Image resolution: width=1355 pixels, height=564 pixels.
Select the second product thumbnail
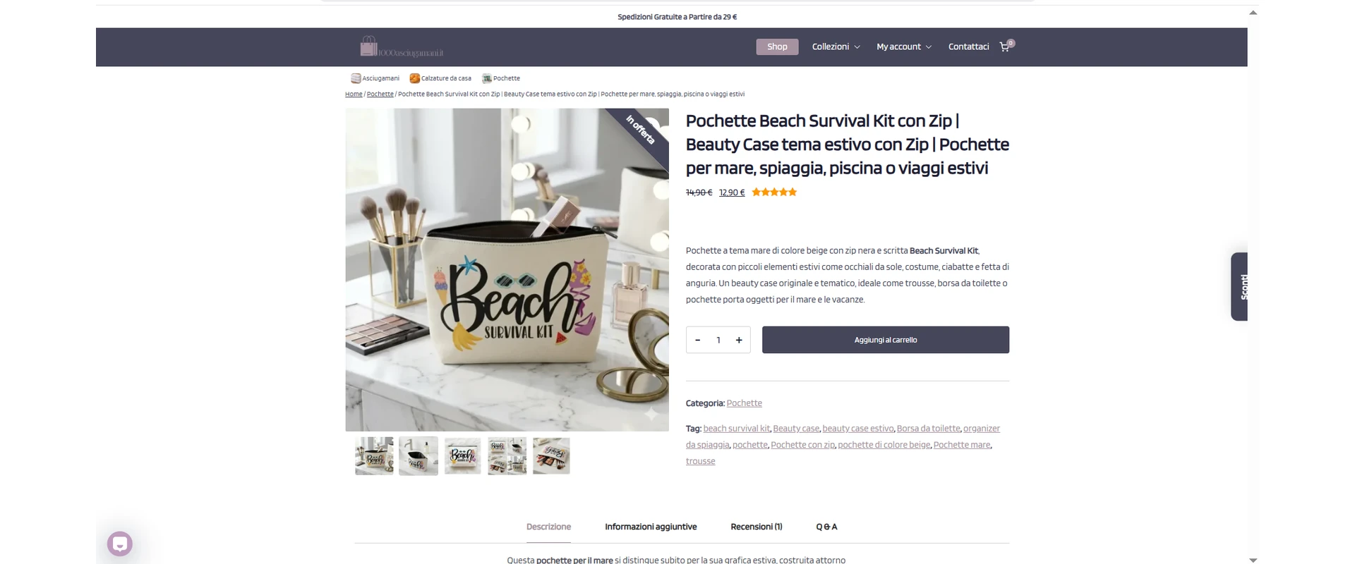pos(418,455)
